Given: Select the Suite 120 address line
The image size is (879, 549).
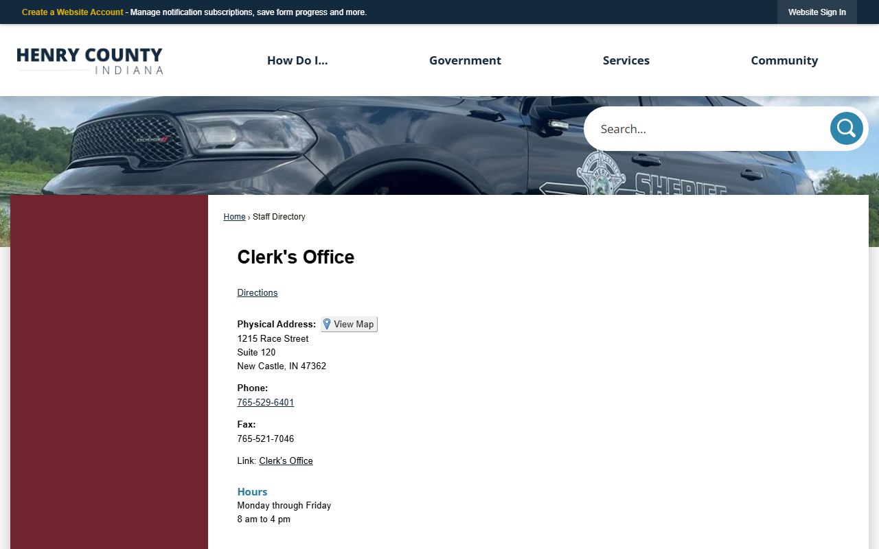Looking at the screenshot, I should click(256, 353).
